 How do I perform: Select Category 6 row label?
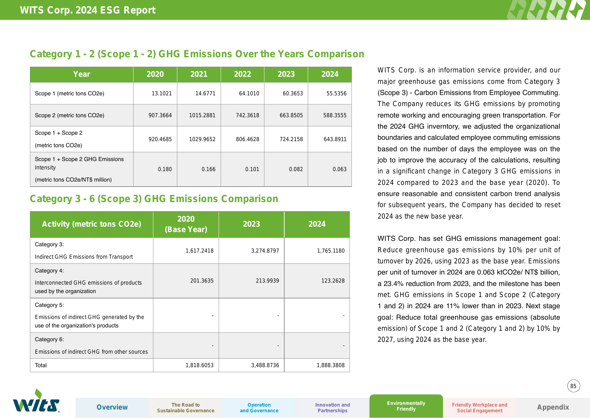pyautogui.click(x=91, y=346)
